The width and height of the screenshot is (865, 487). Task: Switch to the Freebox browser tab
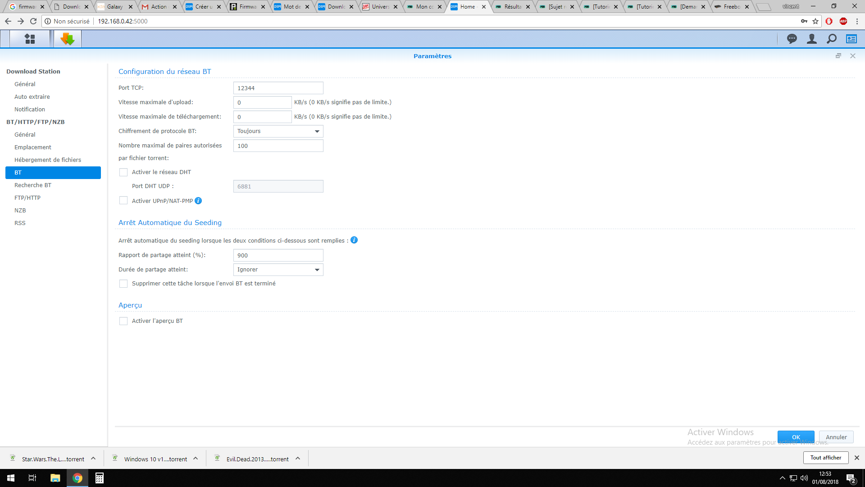(732, 6)
